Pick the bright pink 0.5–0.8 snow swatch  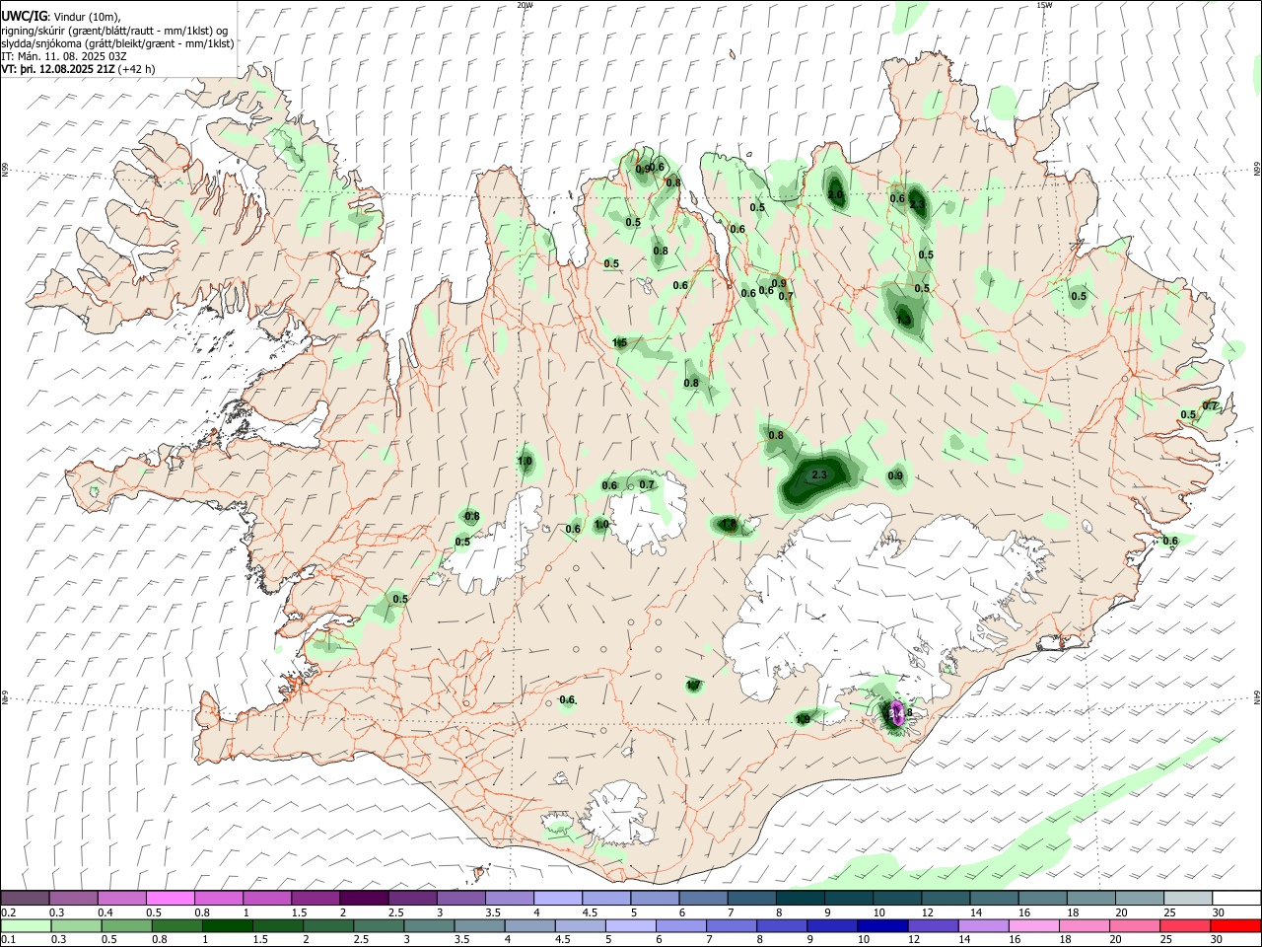[171, 898]
